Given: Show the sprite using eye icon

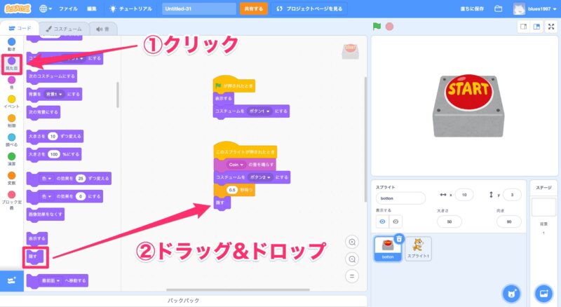Looking at the screenshot, I should click(383, 221).
